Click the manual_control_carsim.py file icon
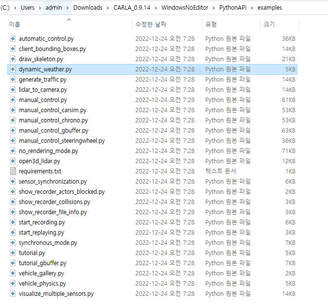 coord(13,110)
